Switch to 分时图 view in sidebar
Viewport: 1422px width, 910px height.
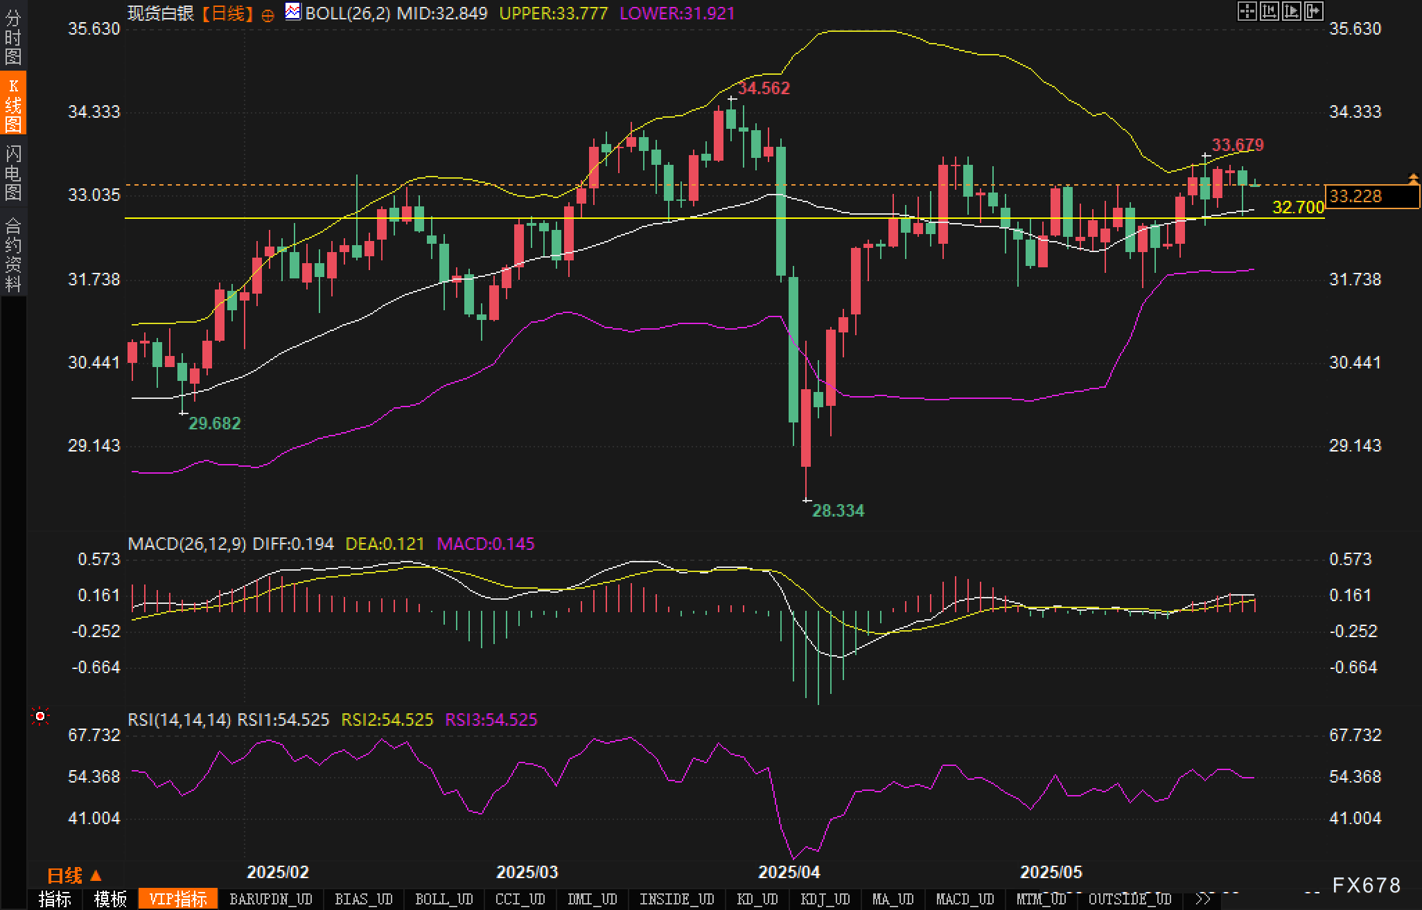pyautogui.click(x=13, y=37)
